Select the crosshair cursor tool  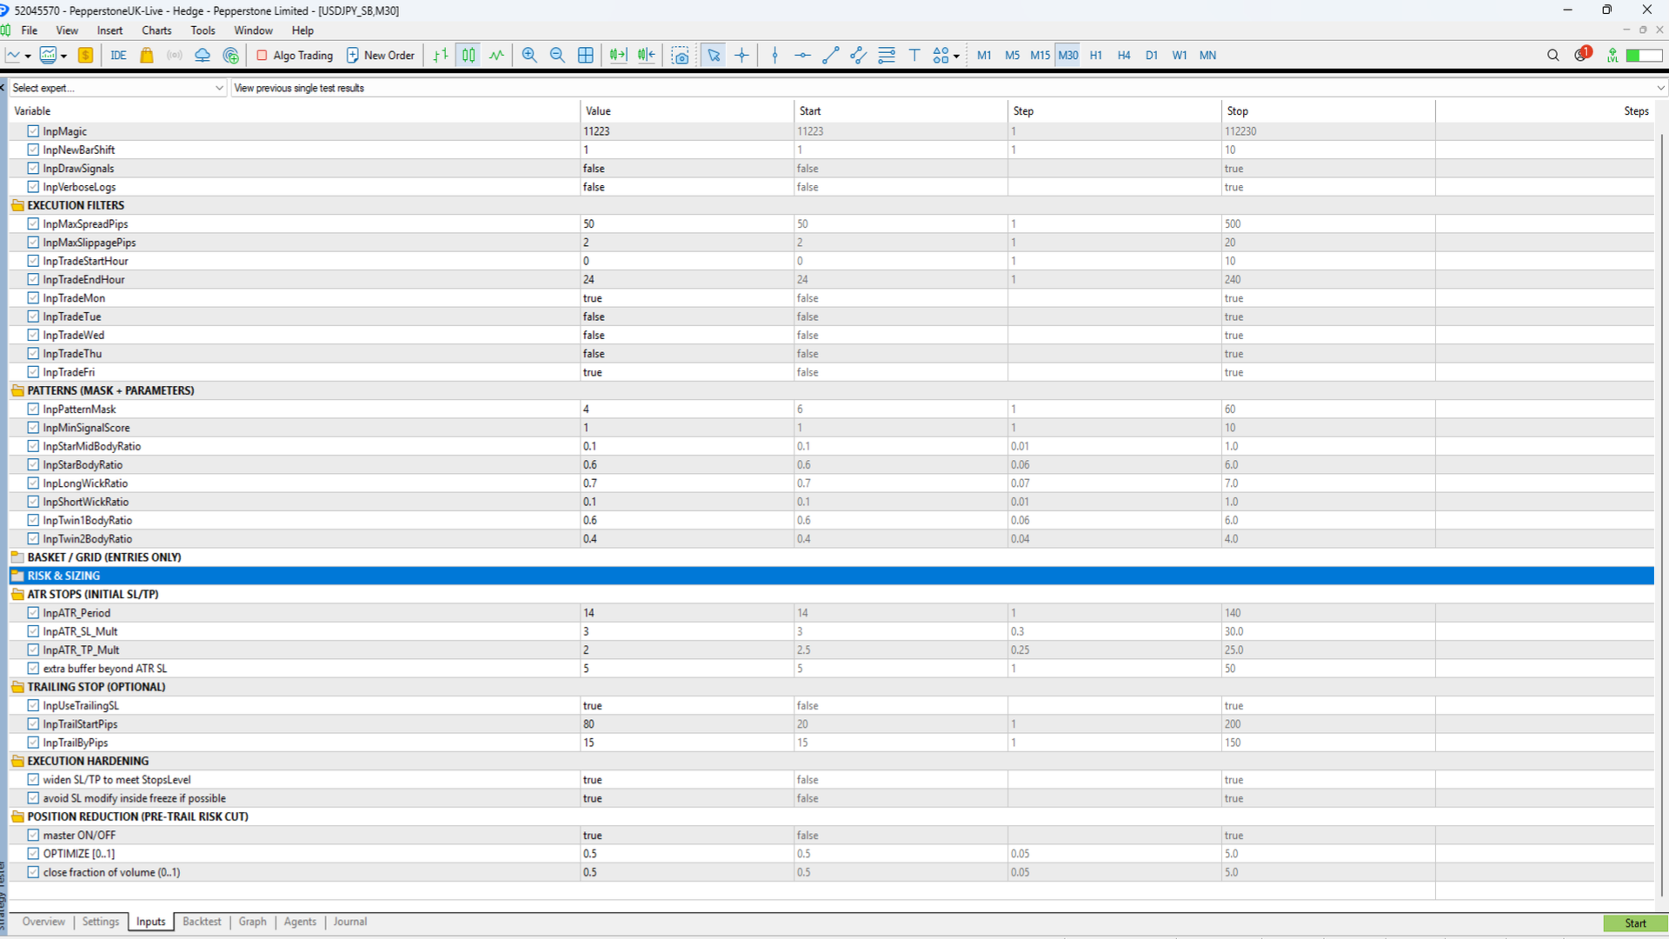[x=741, y=55]
